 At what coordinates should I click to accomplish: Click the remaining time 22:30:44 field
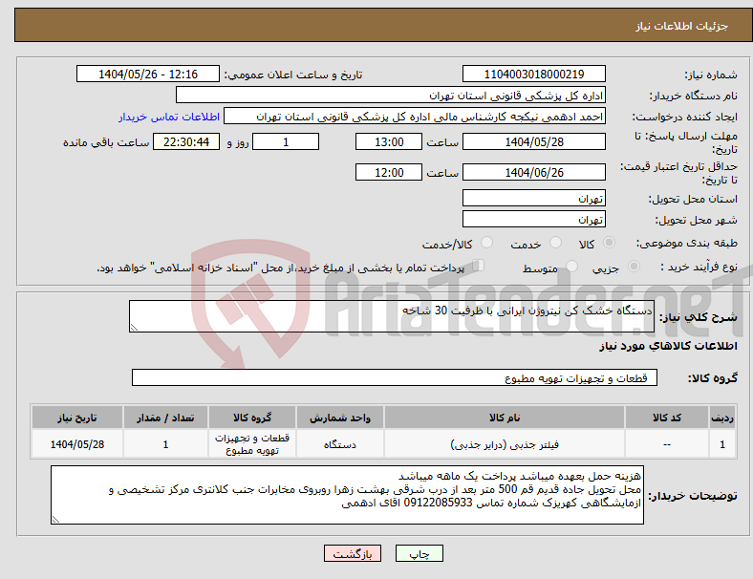pyautogui.click(x=186, y=142)
